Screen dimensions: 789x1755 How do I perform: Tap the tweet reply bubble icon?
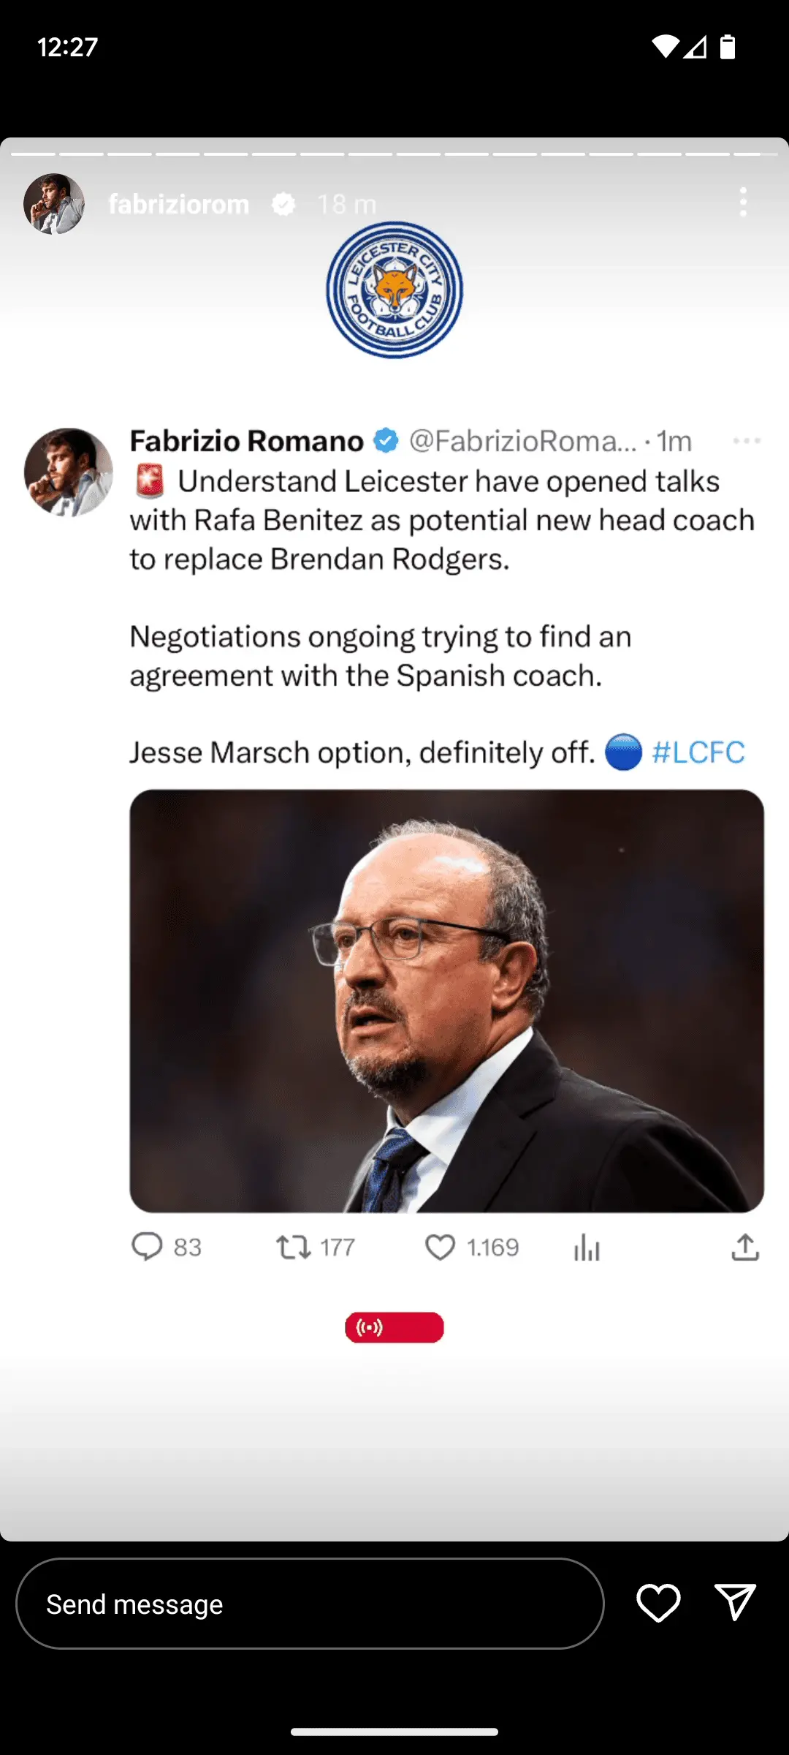[147, 1247]
